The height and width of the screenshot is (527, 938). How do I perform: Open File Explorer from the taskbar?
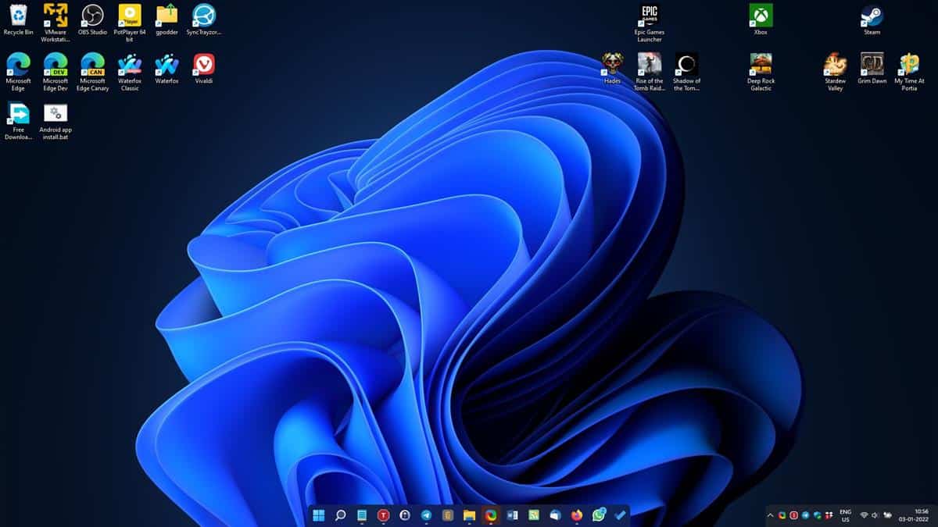469,515
